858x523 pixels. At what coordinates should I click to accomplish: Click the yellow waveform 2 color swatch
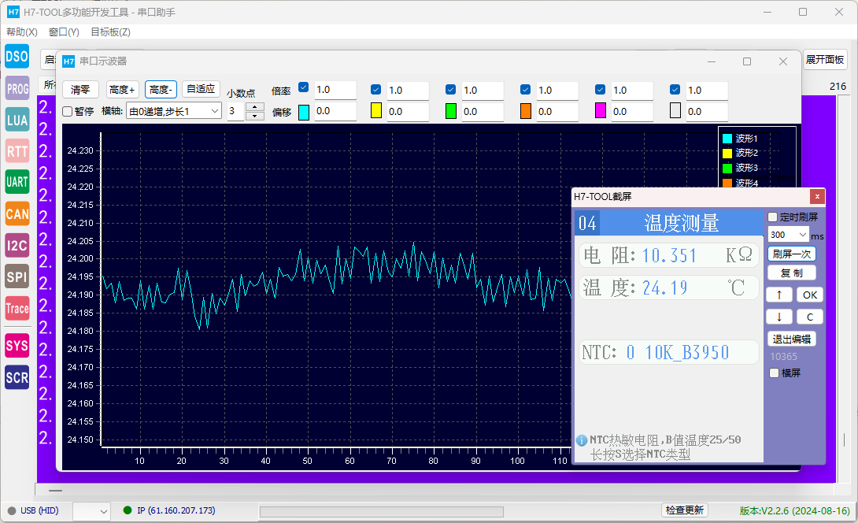(376, 110)
